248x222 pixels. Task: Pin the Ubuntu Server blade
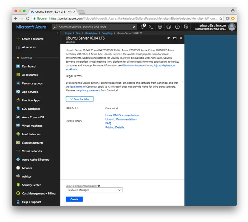(x=168, y=38)
